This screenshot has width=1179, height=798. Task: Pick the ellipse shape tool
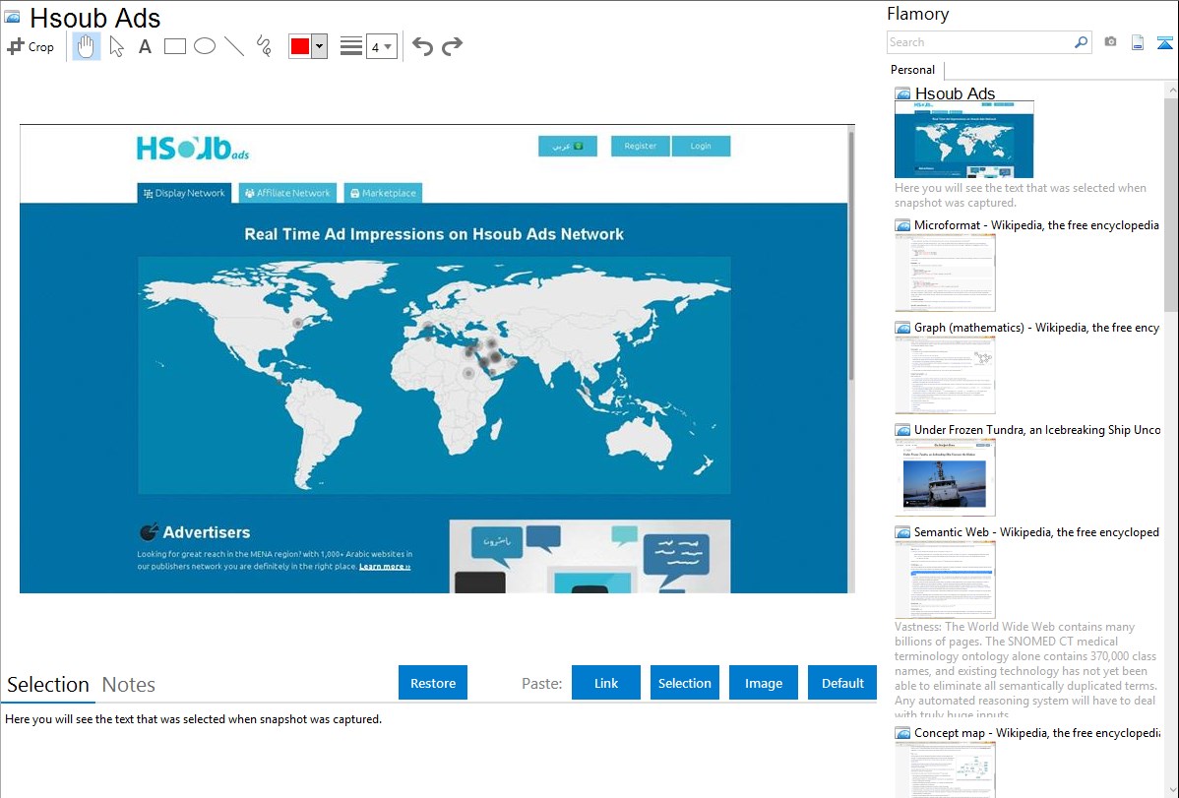tap(205, 46)
